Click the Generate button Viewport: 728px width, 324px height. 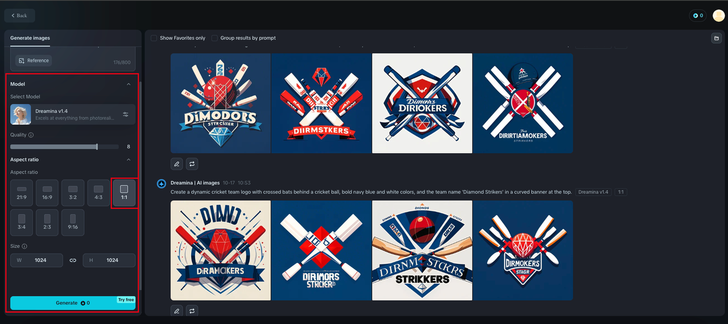[73, 303]
